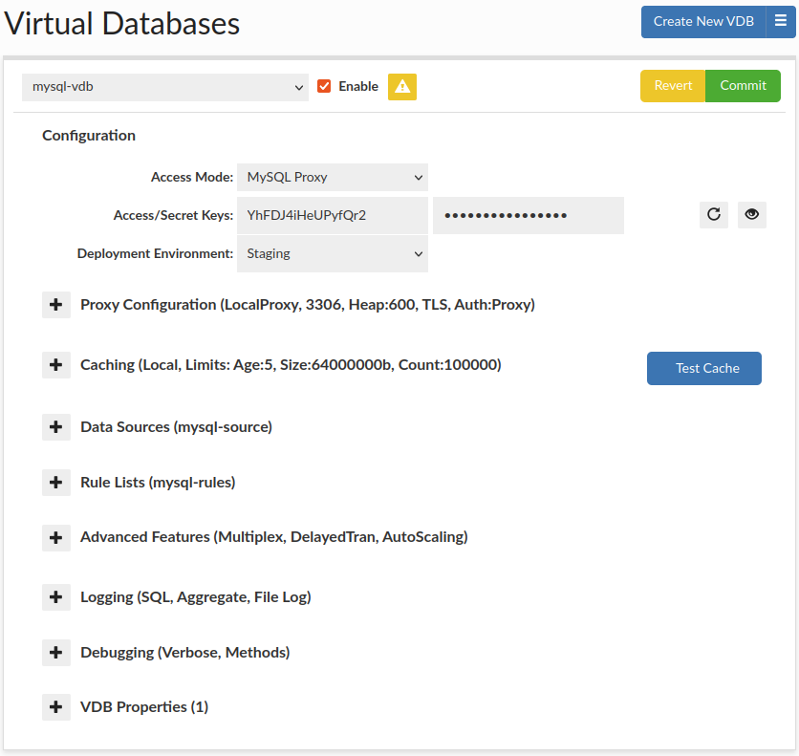Expand VDB Properties (1) section
This screenshot has height=756, width=799.
click(x=56, y=708)
